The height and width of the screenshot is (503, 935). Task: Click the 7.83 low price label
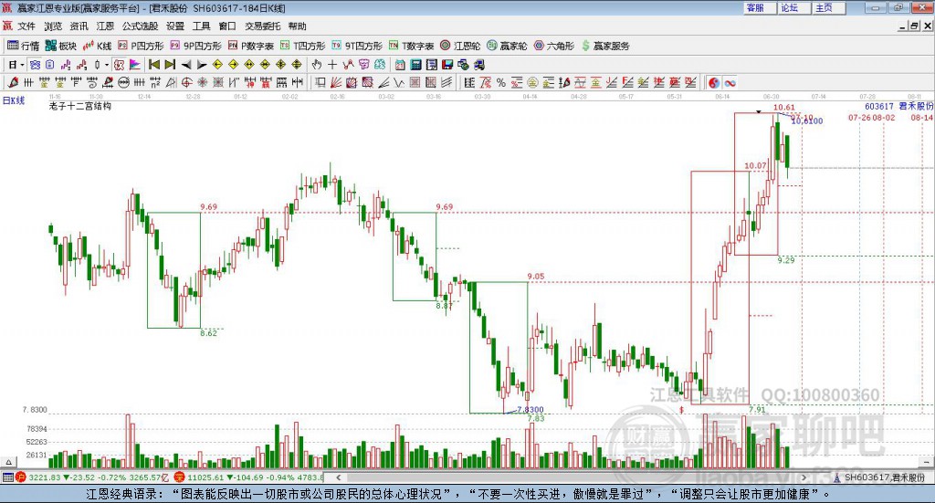pos(536,418)
